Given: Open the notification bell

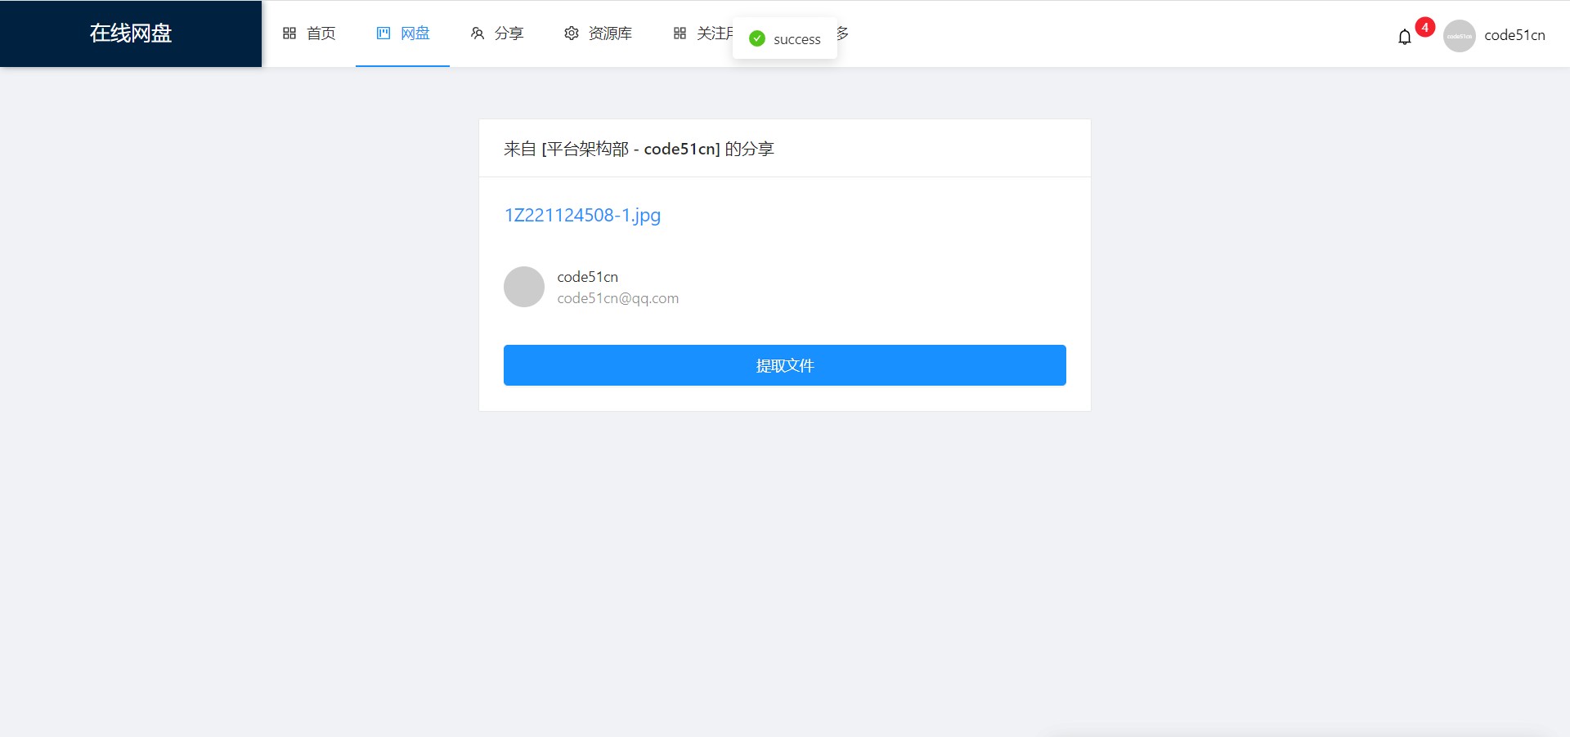Looking at the screenshot, I should click(x=1405, y=37).
